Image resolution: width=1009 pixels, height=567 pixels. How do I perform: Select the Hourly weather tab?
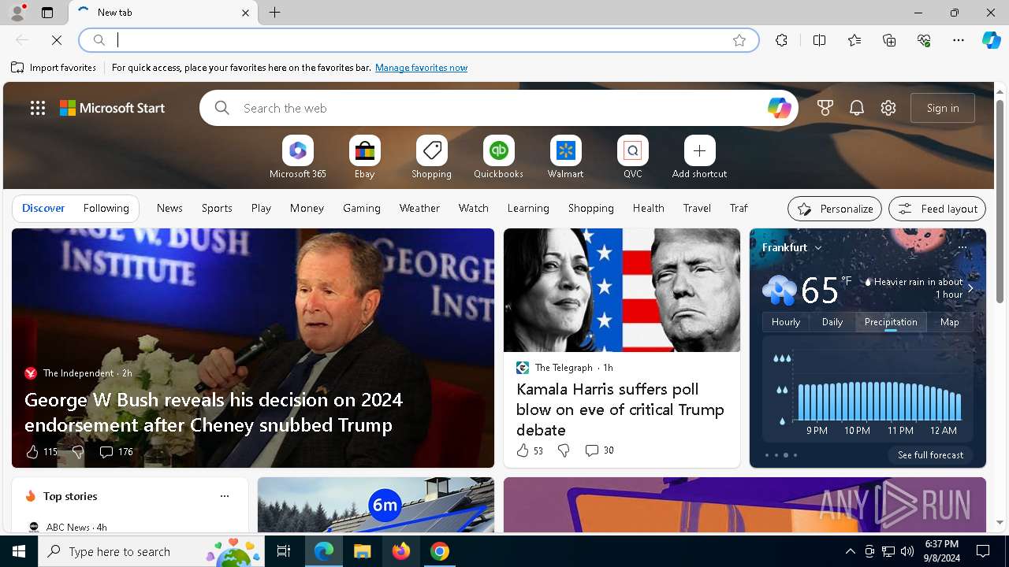coord(786,322)
